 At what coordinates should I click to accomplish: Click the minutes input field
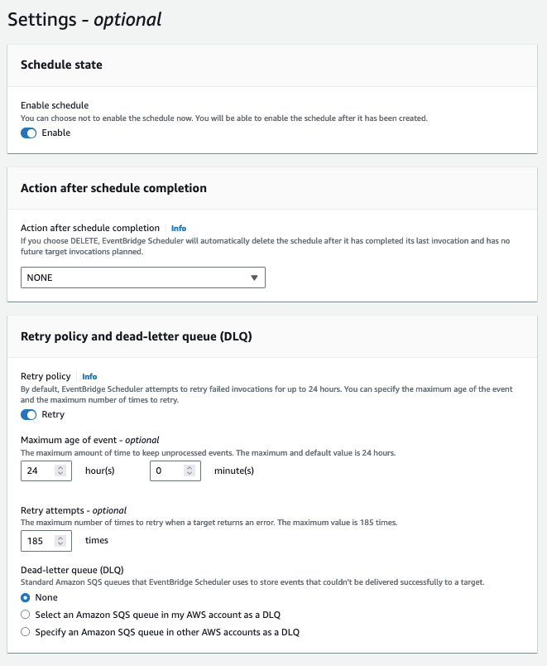pyautogui.click(x=167, y=471)
